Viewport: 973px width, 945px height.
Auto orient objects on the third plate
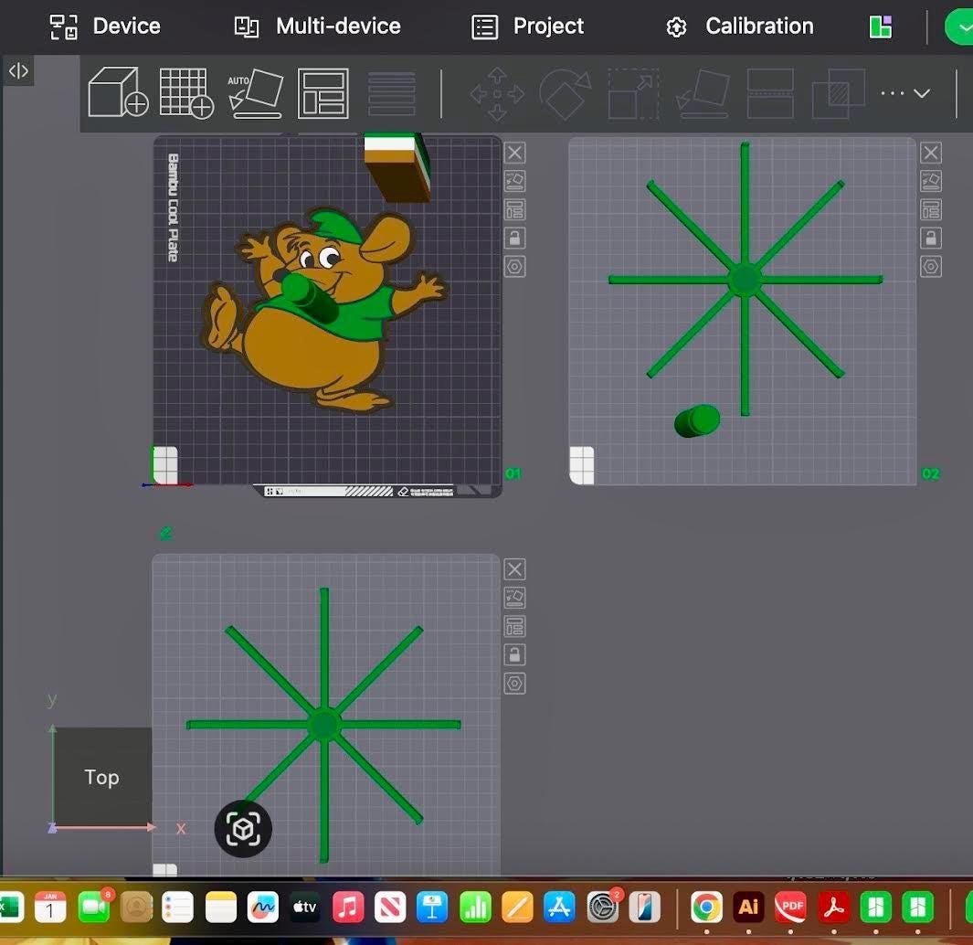coord(514,598)
